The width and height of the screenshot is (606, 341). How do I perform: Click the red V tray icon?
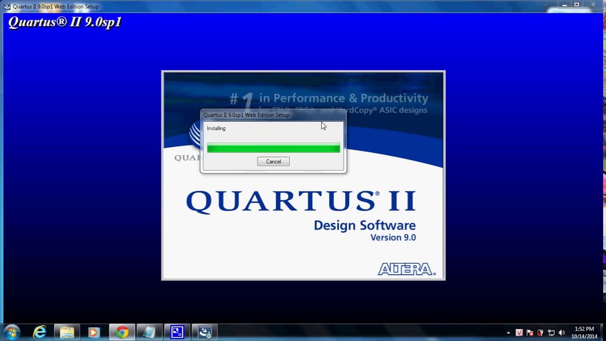tap(519, 332)
